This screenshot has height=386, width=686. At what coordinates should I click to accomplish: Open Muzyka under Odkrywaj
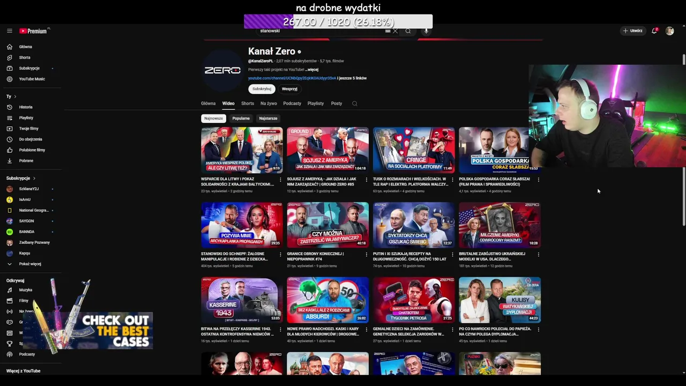[26, 290]
